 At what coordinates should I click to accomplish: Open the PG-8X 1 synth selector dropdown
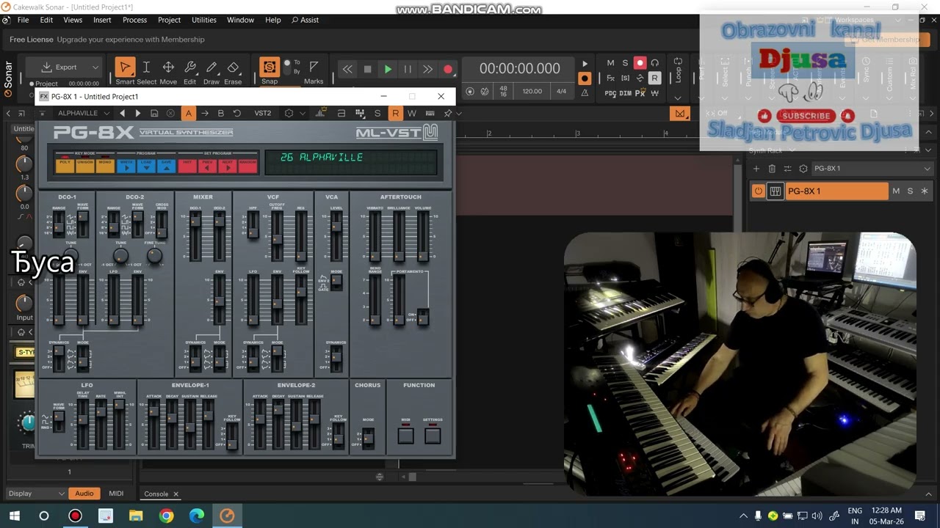click(x=872, y=169)
